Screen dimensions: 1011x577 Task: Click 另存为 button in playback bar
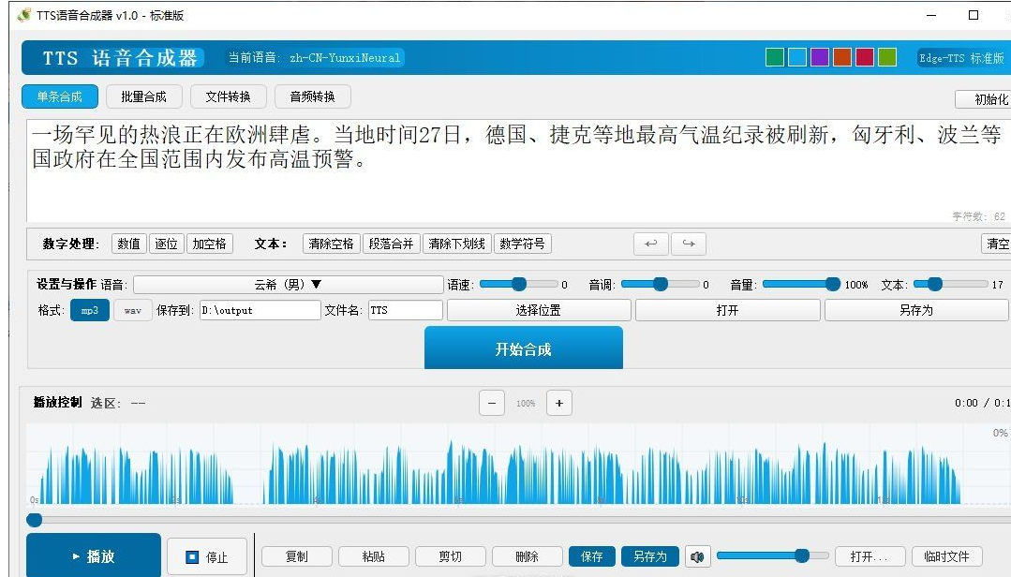(650, 556)
